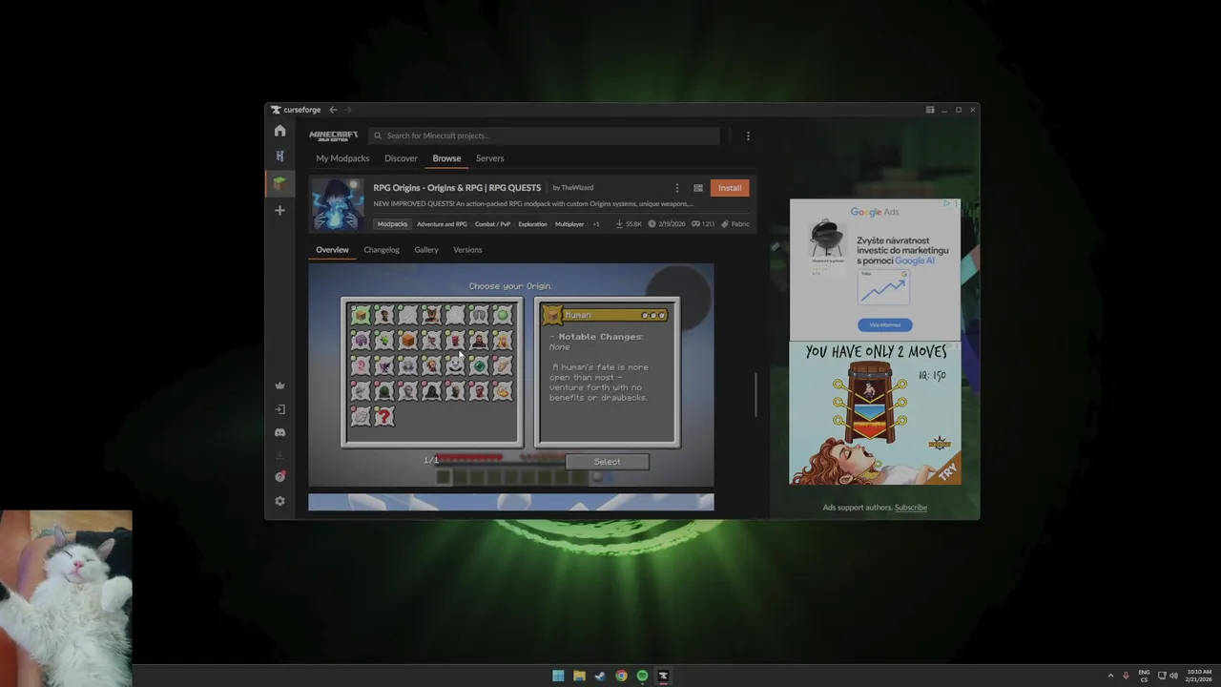
Task: Install the RPG Origins modpack
Action: click(730, 188)
